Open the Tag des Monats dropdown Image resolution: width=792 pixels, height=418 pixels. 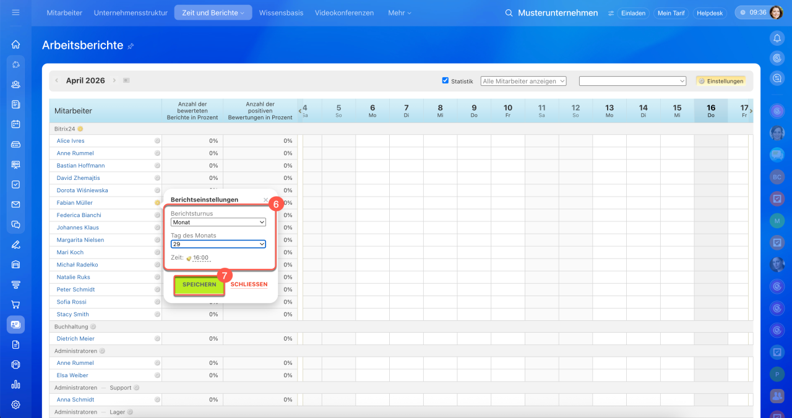click(x=218, y=244)
